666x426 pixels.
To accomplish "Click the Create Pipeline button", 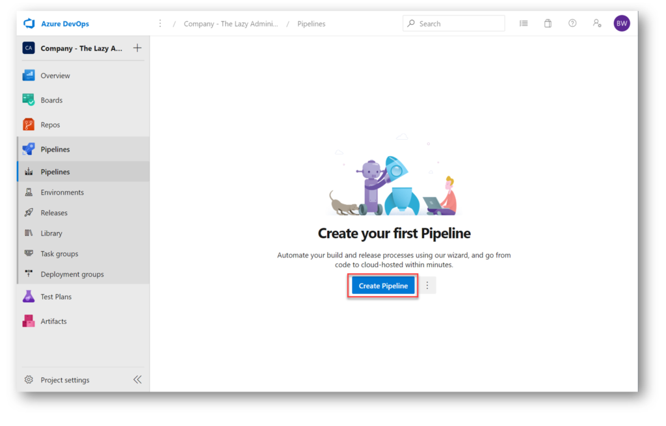I will [383, 286].
